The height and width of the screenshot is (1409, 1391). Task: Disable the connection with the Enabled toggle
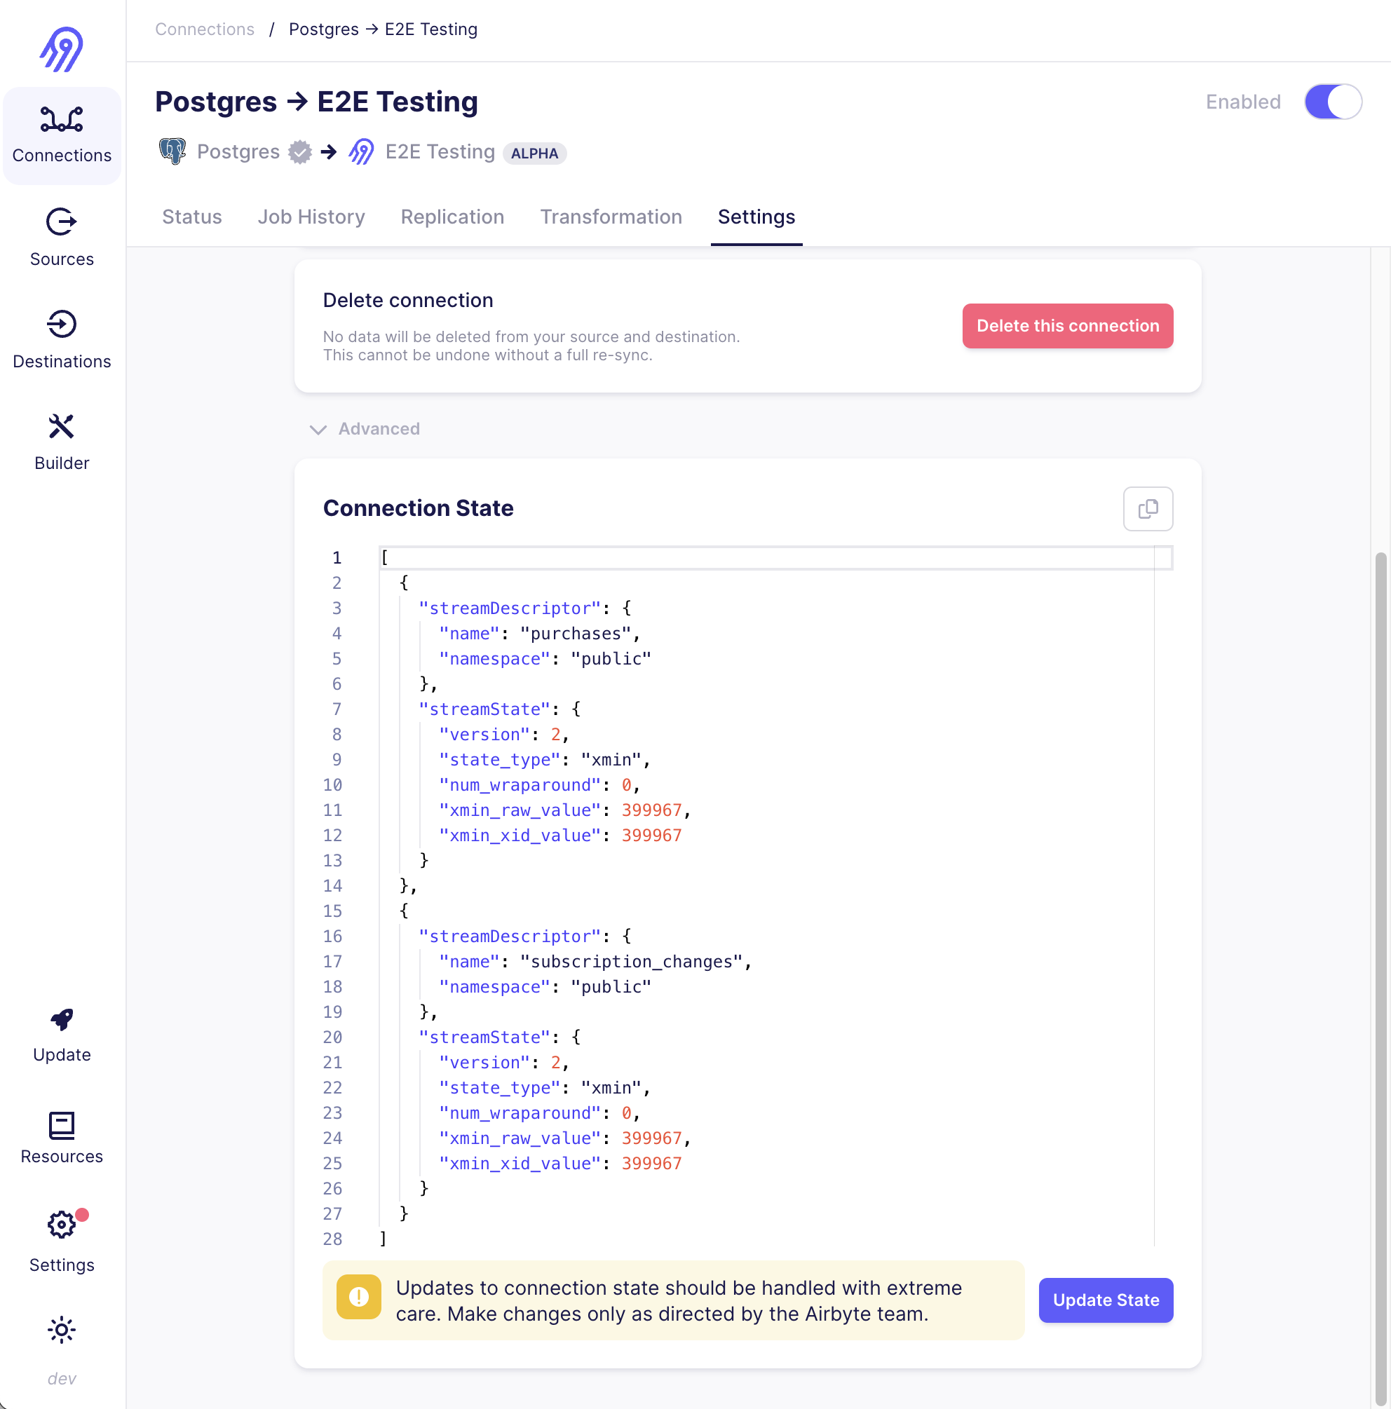point(1332,102)
